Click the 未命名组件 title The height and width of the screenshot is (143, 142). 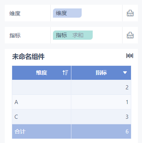pos(28,57)
